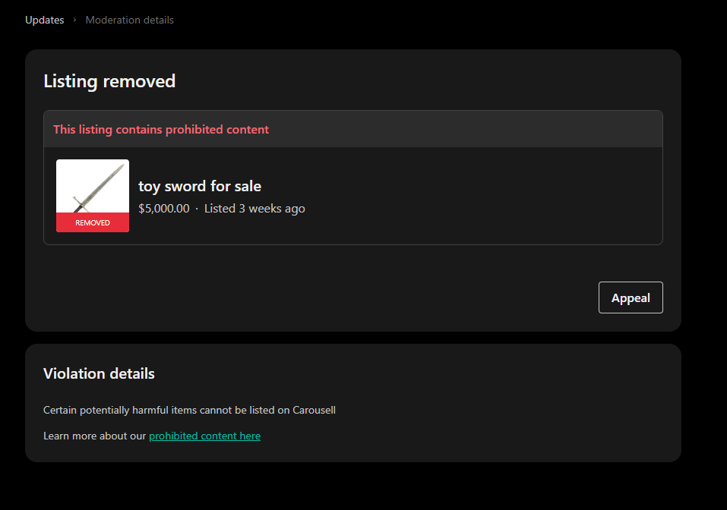Screen dimensions: 727x510
Task: Click the Appeal button
Action: [631, 297]
